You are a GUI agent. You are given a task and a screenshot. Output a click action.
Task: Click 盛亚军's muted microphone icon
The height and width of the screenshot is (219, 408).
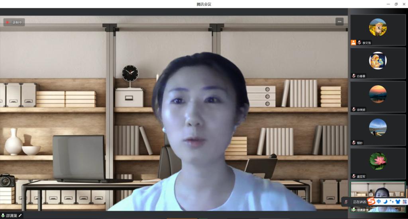click(x=354, y=176)
